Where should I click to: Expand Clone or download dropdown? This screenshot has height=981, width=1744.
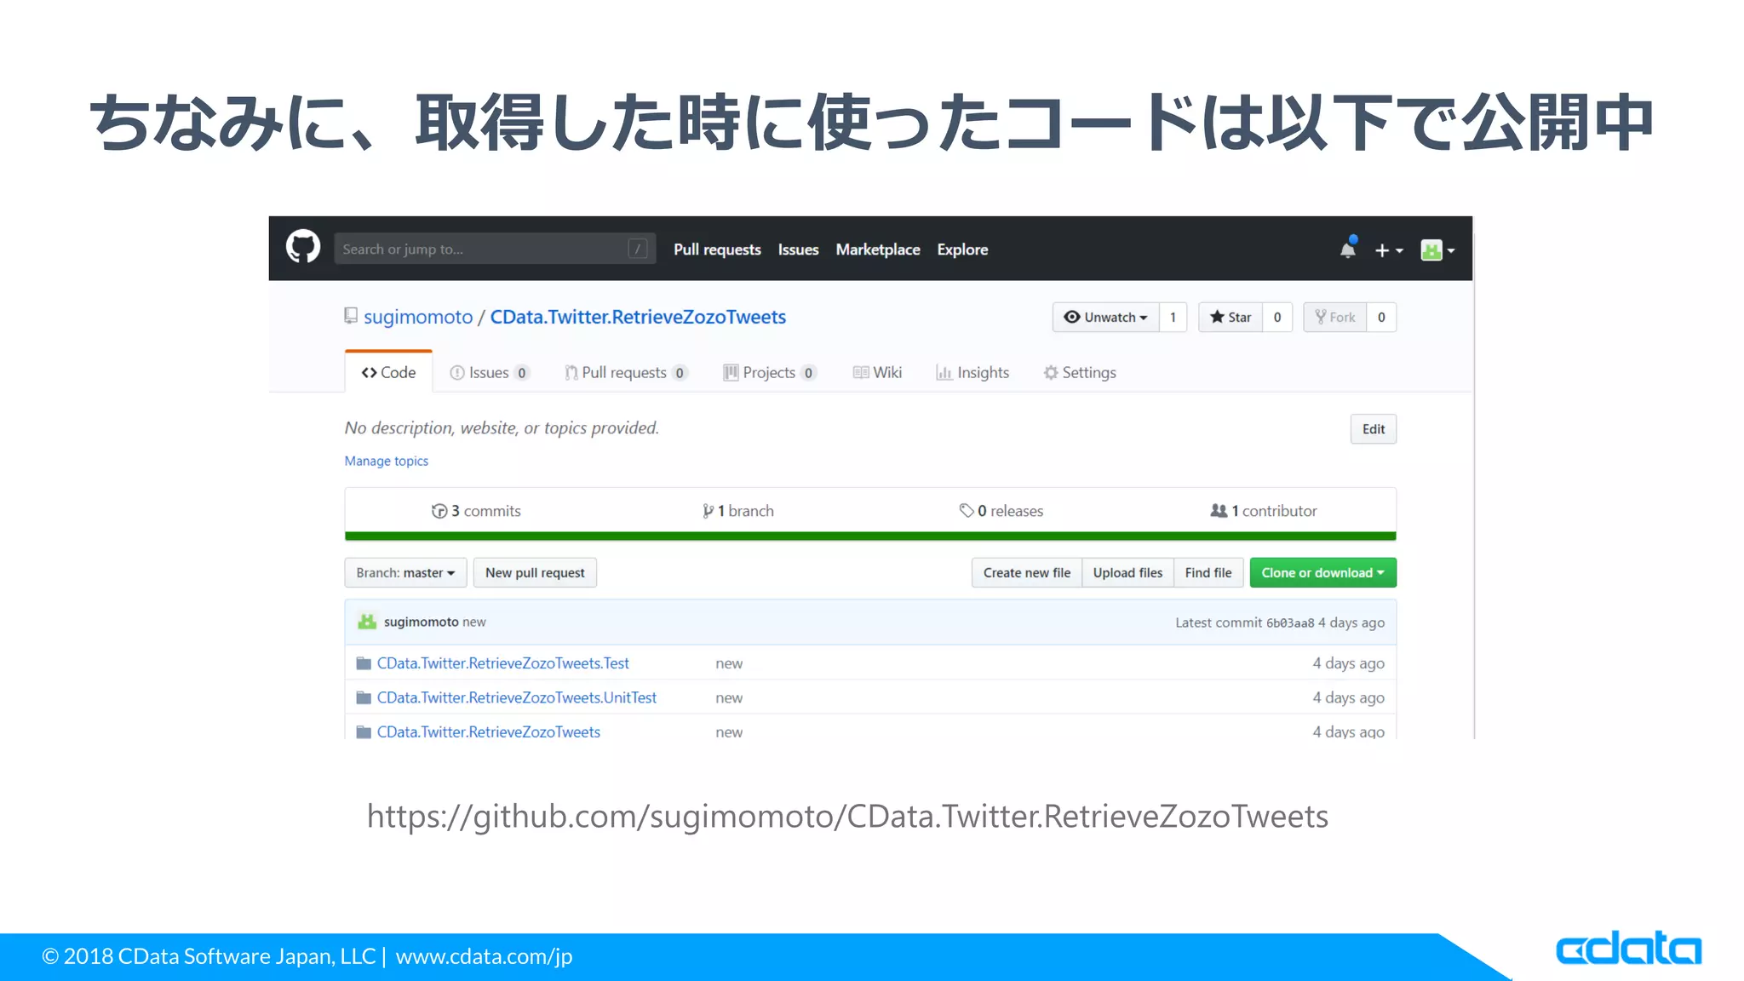click(x=1322, y=573)
